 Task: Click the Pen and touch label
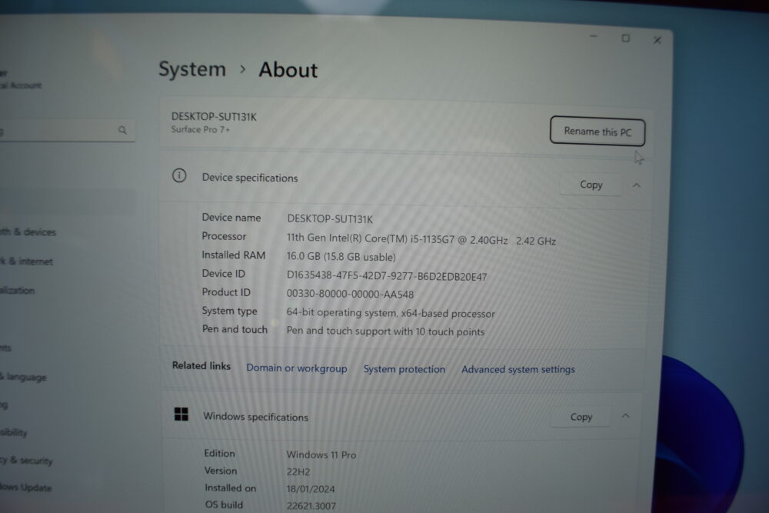tap(235, 329)
